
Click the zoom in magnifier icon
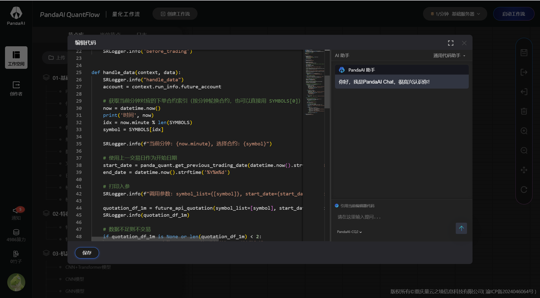pos(524,131)
